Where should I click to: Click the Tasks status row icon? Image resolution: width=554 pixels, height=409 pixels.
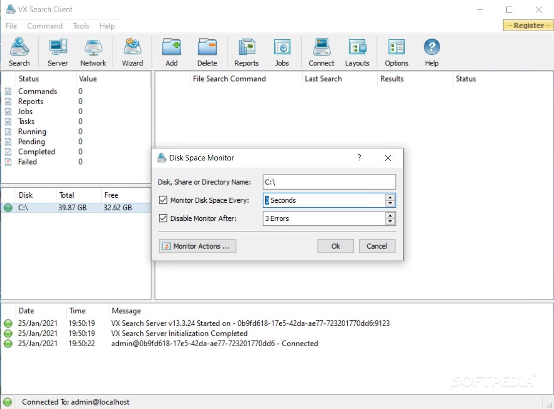(x=8, y=122)
